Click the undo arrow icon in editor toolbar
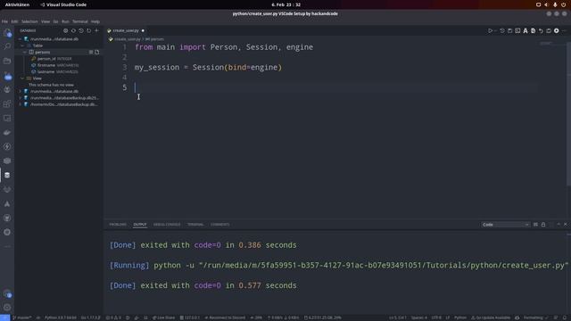Screen dimensions: 571x321 [541, 31]
